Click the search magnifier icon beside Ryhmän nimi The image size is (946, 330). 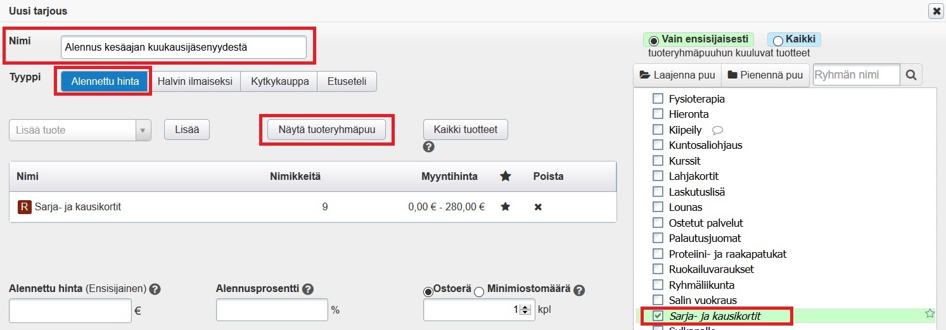coord(911,75)
